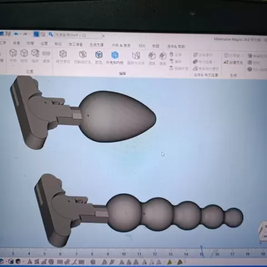
Task: Open the 分析 & 报告 ribbon tab
Action: [x=121, y=45]
